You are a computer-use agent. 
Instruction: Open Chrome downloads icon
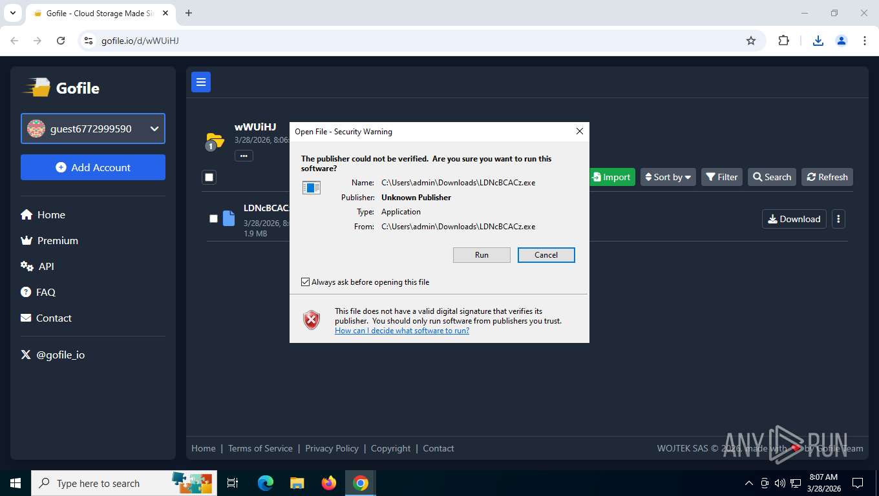coord(818,41)
